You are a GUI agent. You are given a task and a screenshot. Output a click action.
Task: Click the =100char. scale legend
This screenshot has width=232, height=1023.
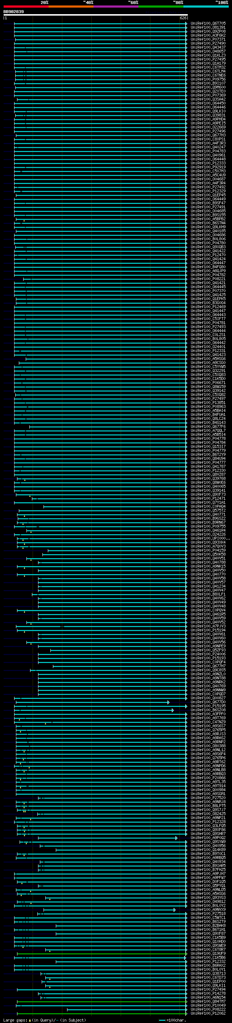point(173,1020)
